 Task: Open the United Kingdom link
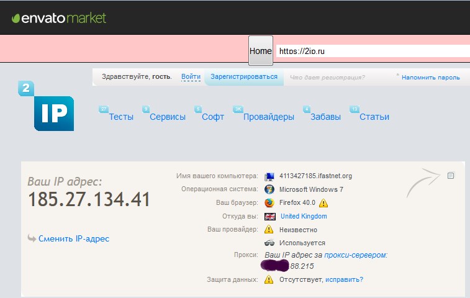[x=304, y=216]
